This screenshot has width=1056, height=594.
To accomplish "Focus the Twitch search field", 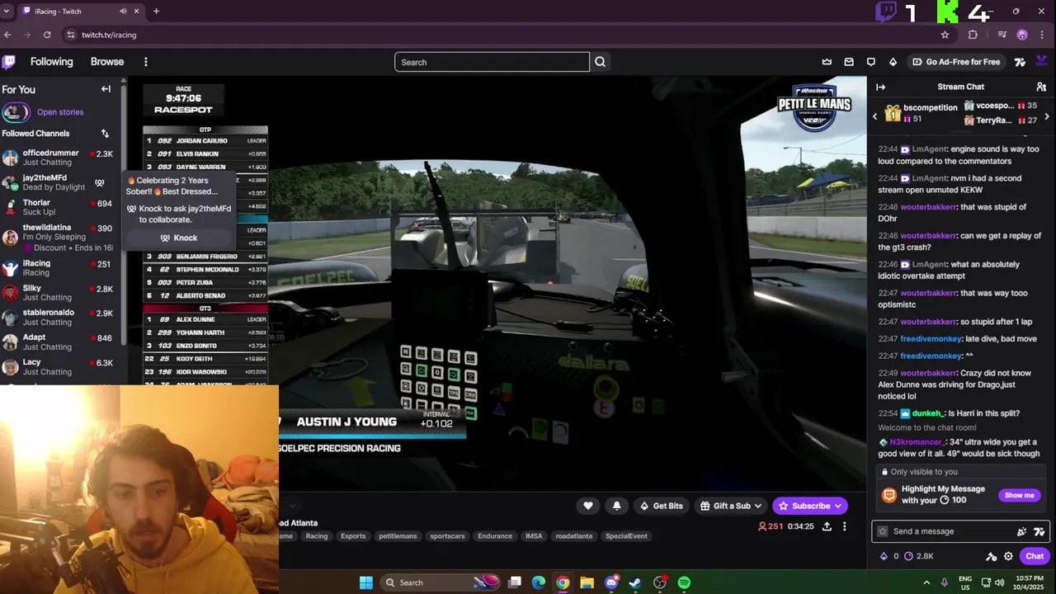I will point(492,62).
